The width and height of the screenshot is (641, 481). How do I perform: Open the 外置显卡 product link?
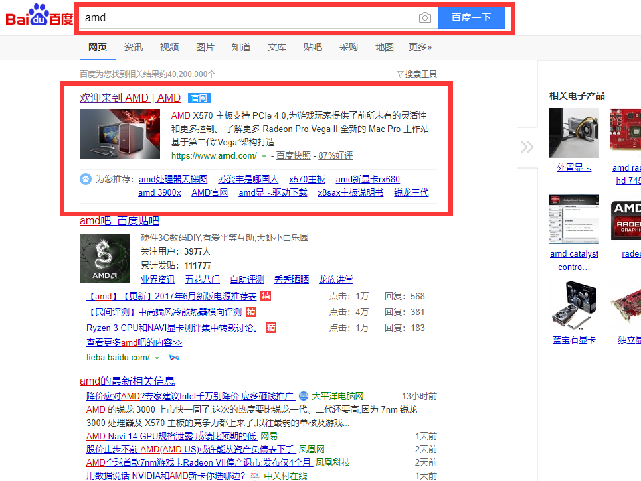click(x=574, y=167)
